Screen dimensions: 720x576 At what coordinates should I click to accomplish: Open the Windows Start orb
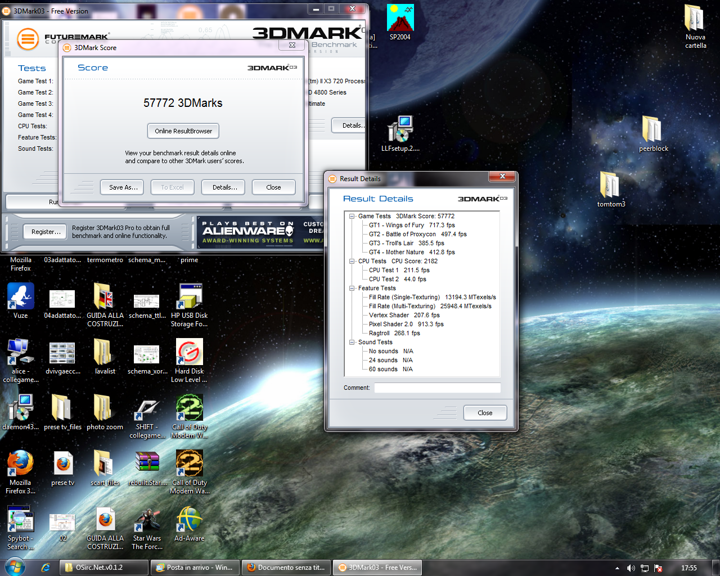(15, 568)
